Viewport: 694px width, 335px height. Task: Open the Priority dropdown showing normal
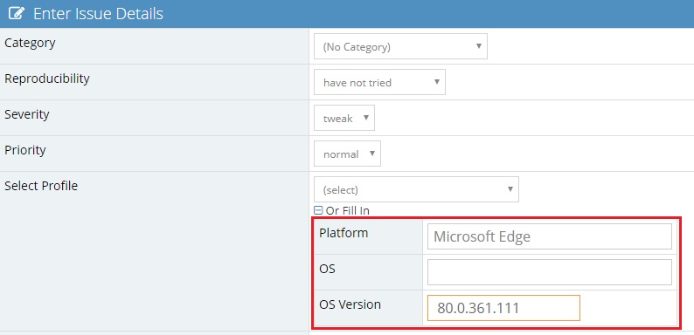click(348, 154)
